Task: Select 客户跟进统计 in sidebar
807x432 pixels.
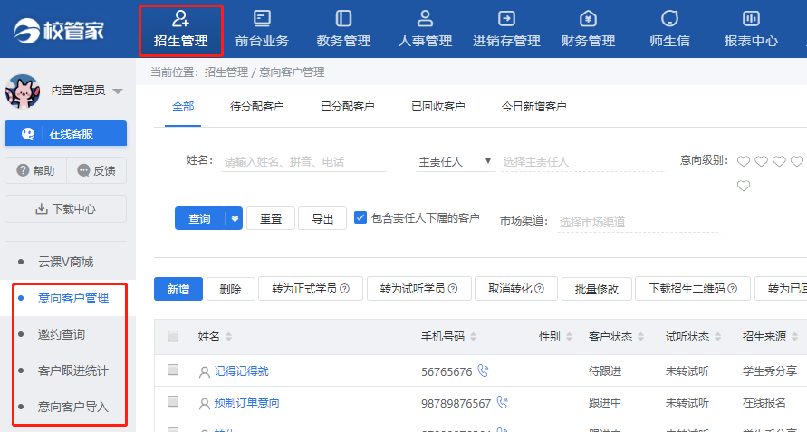Action: [73, 370]
